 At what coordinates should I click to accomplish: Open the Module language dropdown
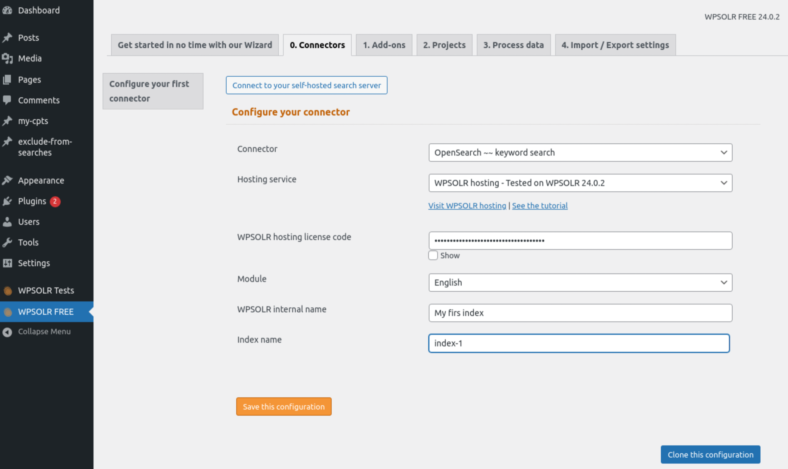580,283
